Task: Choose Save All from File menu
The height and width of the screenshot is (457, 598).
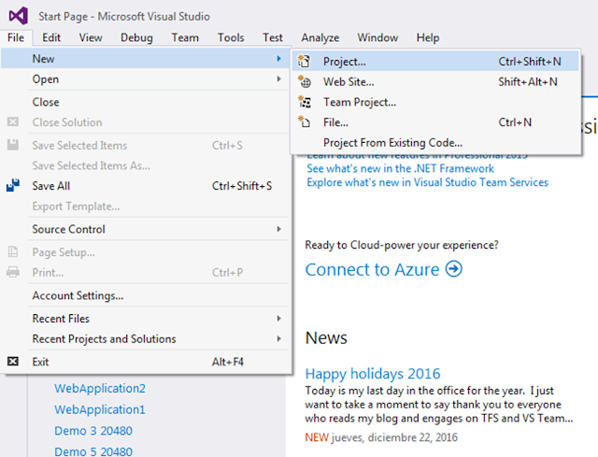Action: point(145,186)
